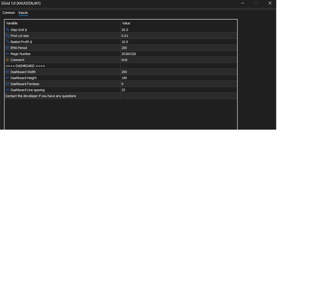Click the integer icon beside Dashboard Fontsize

pos(7,84)
